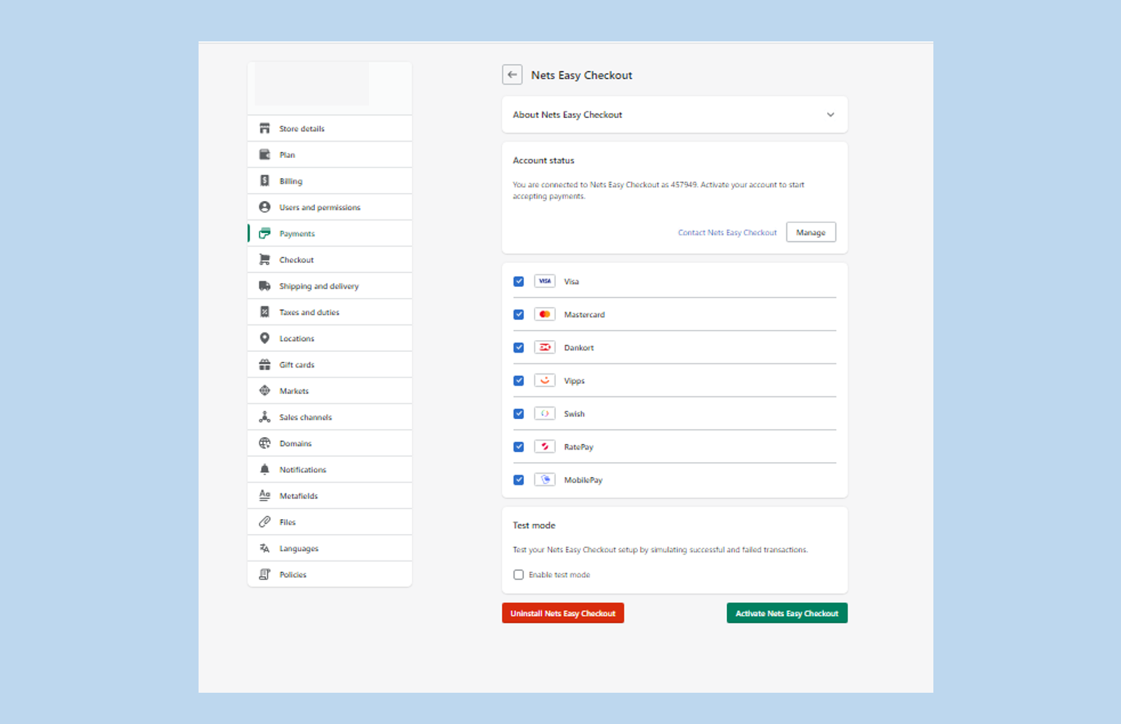The image size is (1121, 724).
Task: Click the Languages translate icon
Action: coord(265,548)
